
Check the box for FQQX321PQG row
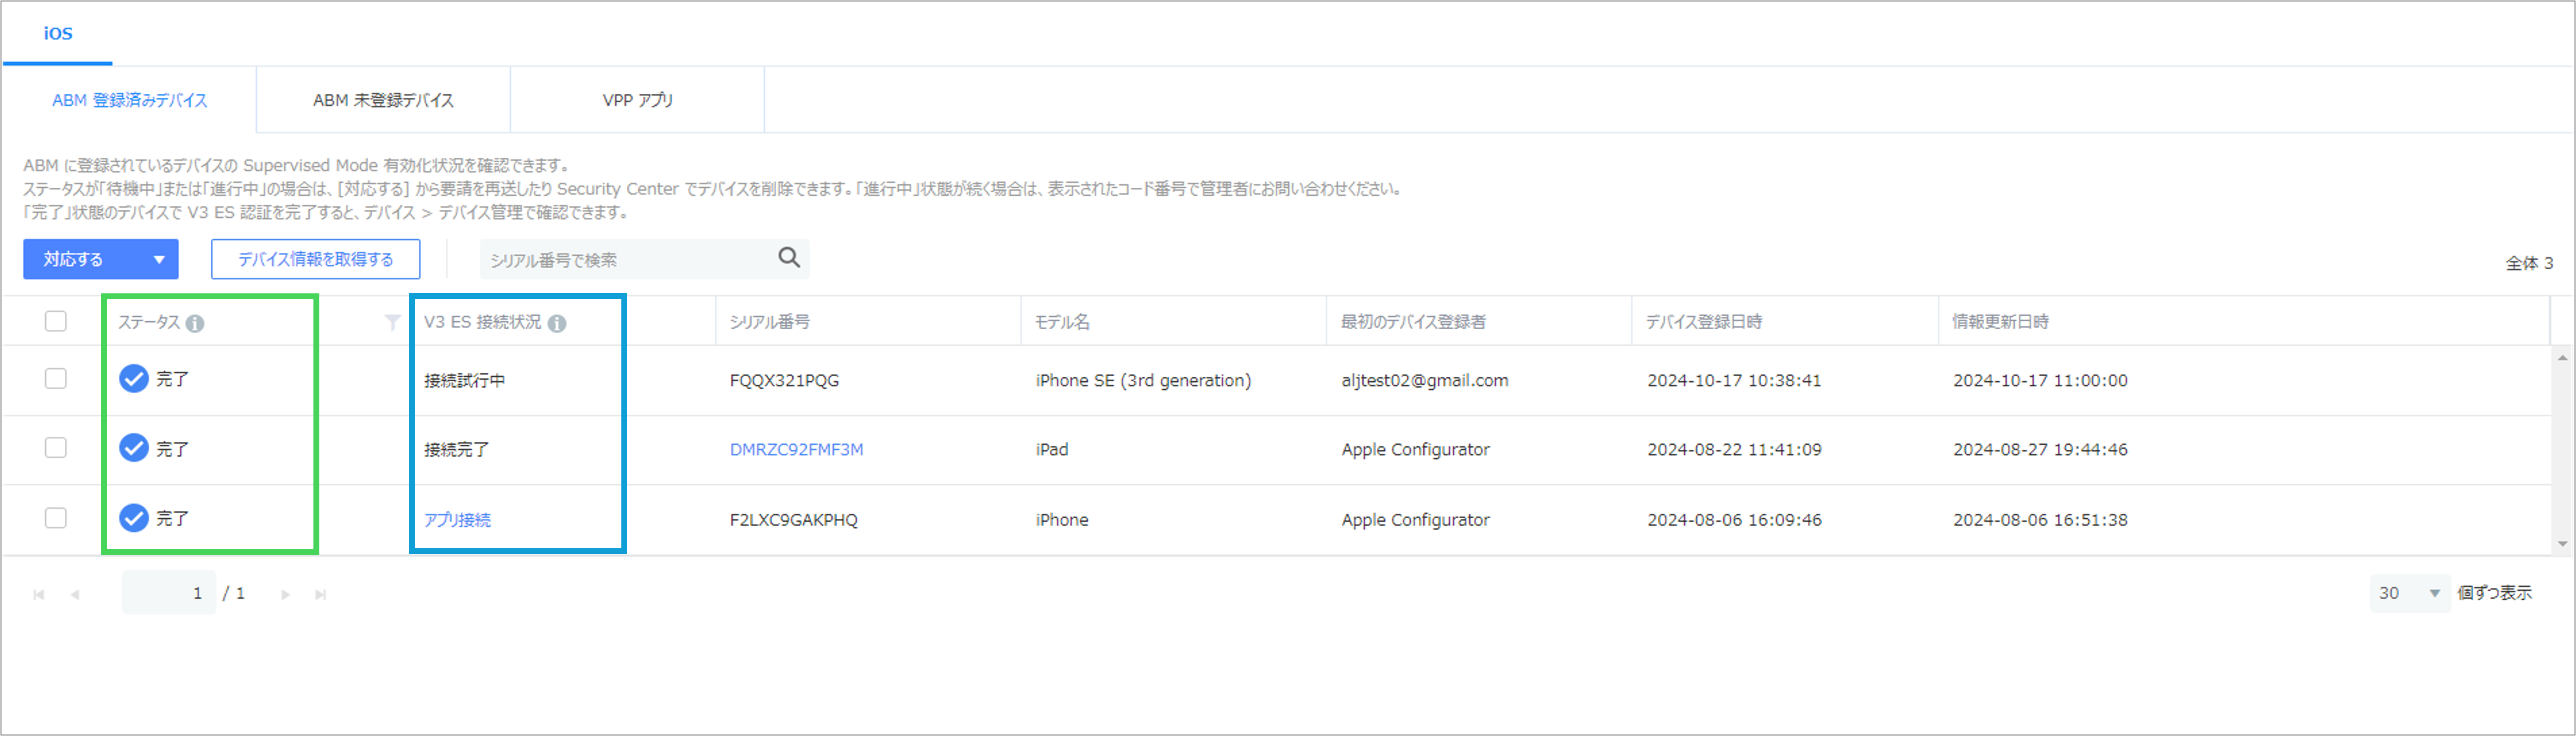click(x=56, y=378)
